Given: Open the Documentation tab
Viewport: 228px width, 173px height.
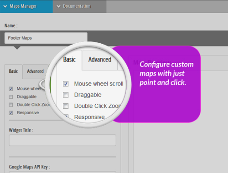Looking at the screenshot, I should tap(79, 6).
